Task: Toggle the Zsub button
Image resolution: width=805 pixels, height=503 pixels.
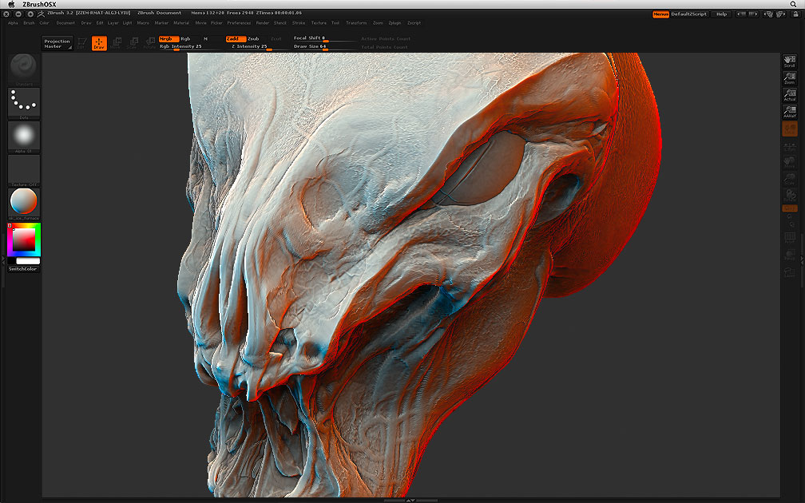Action: point(253,39)
